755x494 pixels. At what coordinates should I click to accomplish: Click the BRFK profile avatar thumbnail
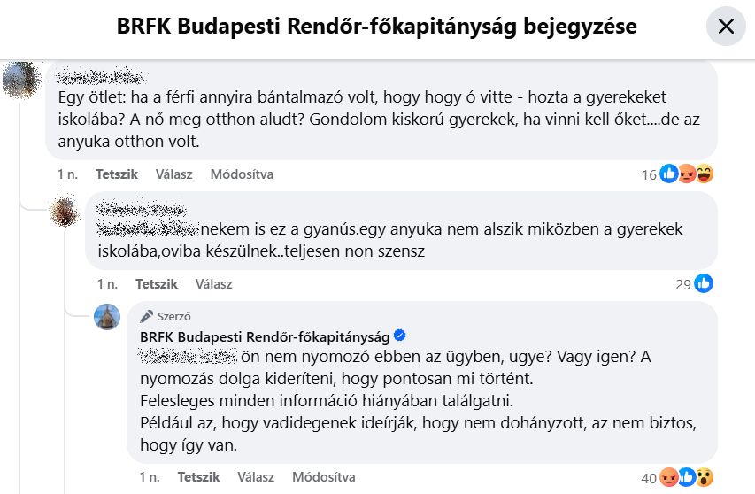point(107,317)
